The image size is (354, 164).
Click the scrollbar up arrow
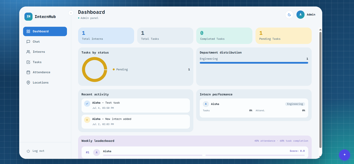pos(320,30)
